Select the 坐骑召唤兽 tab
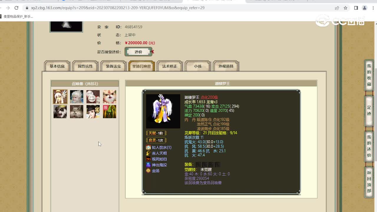Viewport: 377px width, 212px height. [x=142, y=66]
